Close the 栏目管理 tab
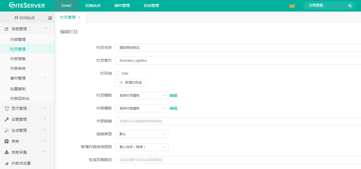This screenshot has width=361, height=169. tap(79, 17)
